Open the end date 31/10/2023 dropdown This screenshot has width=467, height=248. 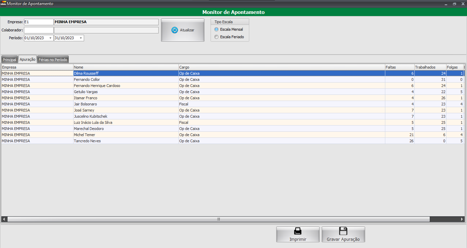(x=81, y=38)
